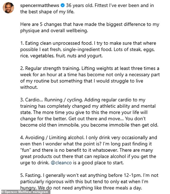This screenshot has width=170, height=194.
Task: Click 'physique and overall wellbeing' line
Action: [54, 30]
